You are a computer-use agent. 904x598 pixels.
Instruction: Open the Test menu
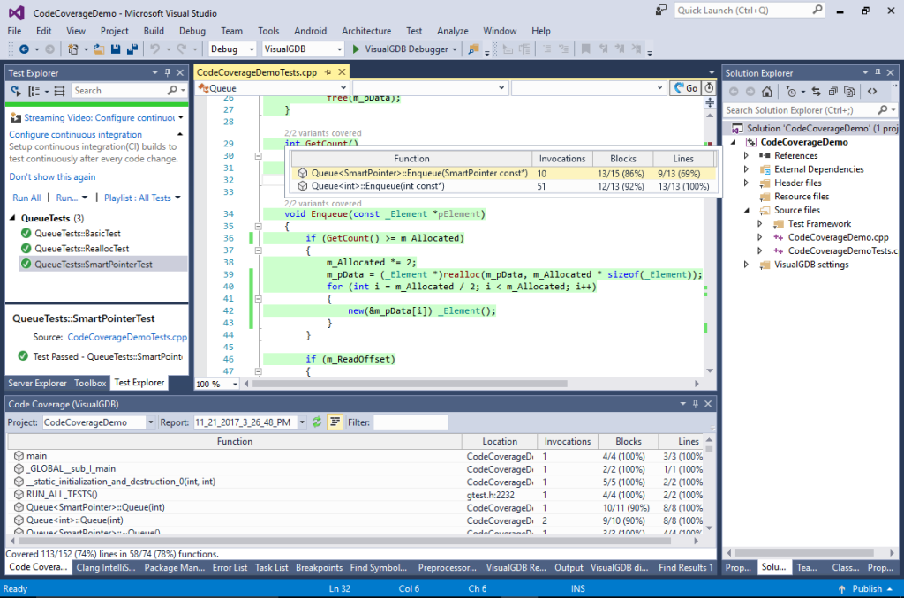click(x=412, y=30)
